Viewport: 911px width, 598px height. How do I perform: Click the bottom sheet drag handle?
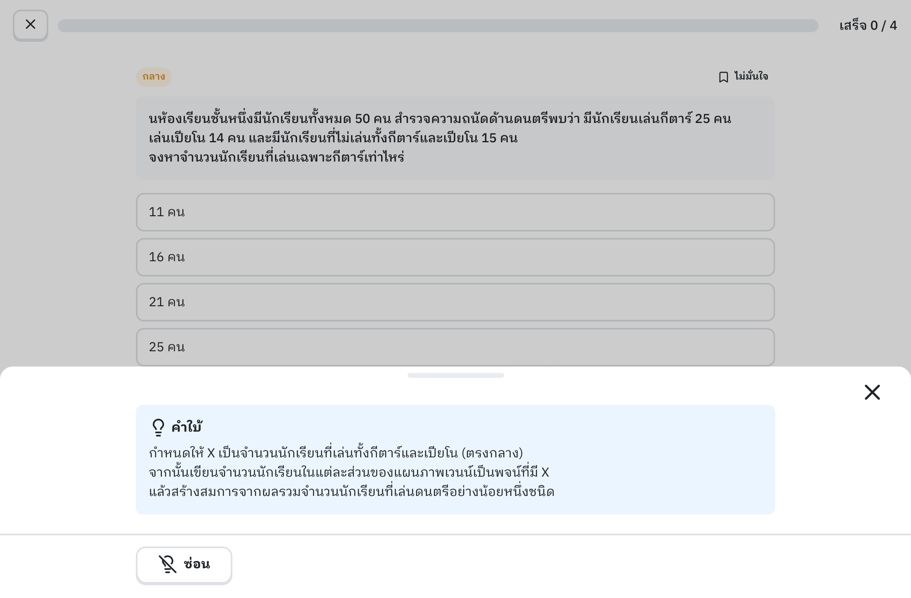[x=455, y=375]
